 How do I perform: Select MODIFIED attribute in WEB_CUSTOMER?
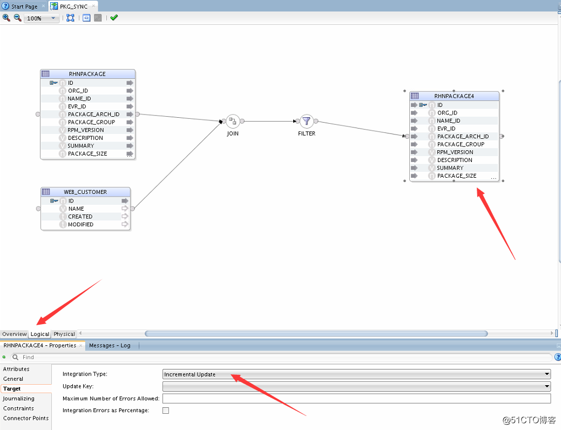click(80, 225)
